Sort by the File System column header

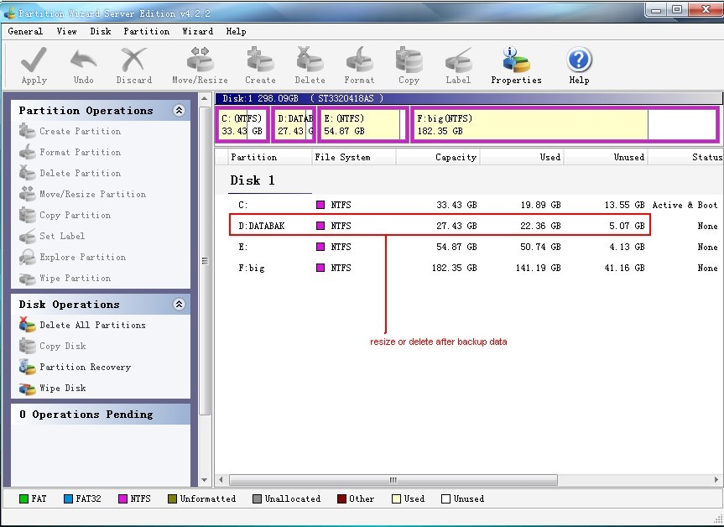click(x=354, y=157)
